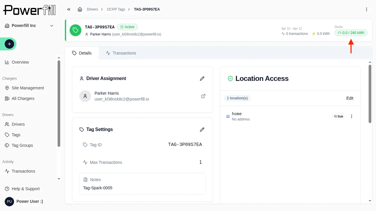Switch to the Transactions tab

(121, 53)
